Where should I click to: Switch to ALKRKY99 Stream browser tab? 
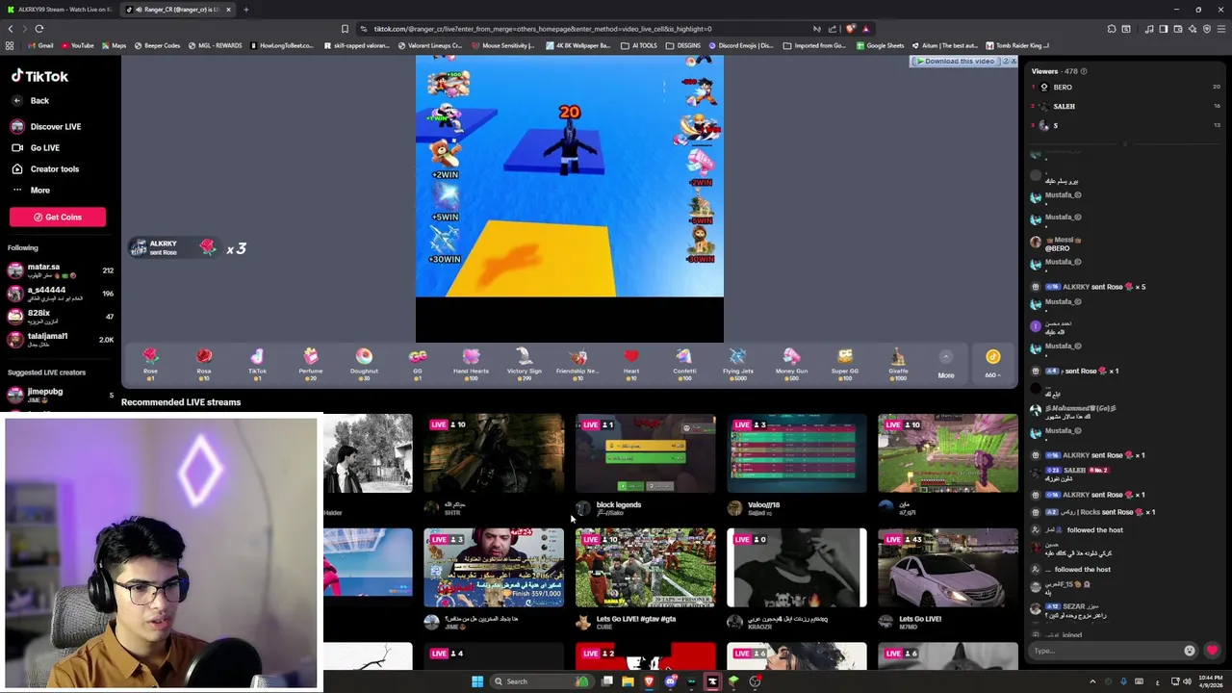[62, 10]
